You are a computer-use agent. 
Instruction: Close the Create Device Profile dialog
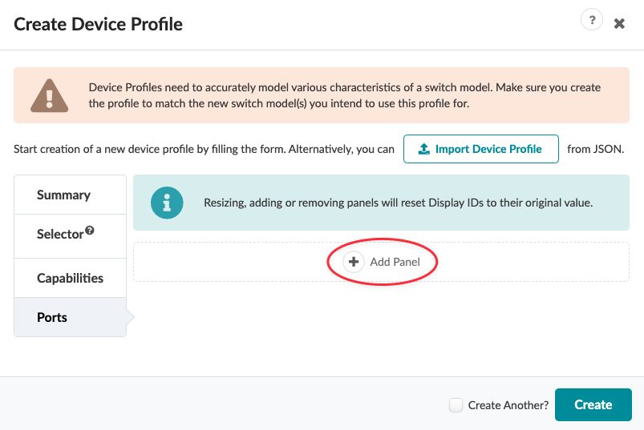click(619, 24)
